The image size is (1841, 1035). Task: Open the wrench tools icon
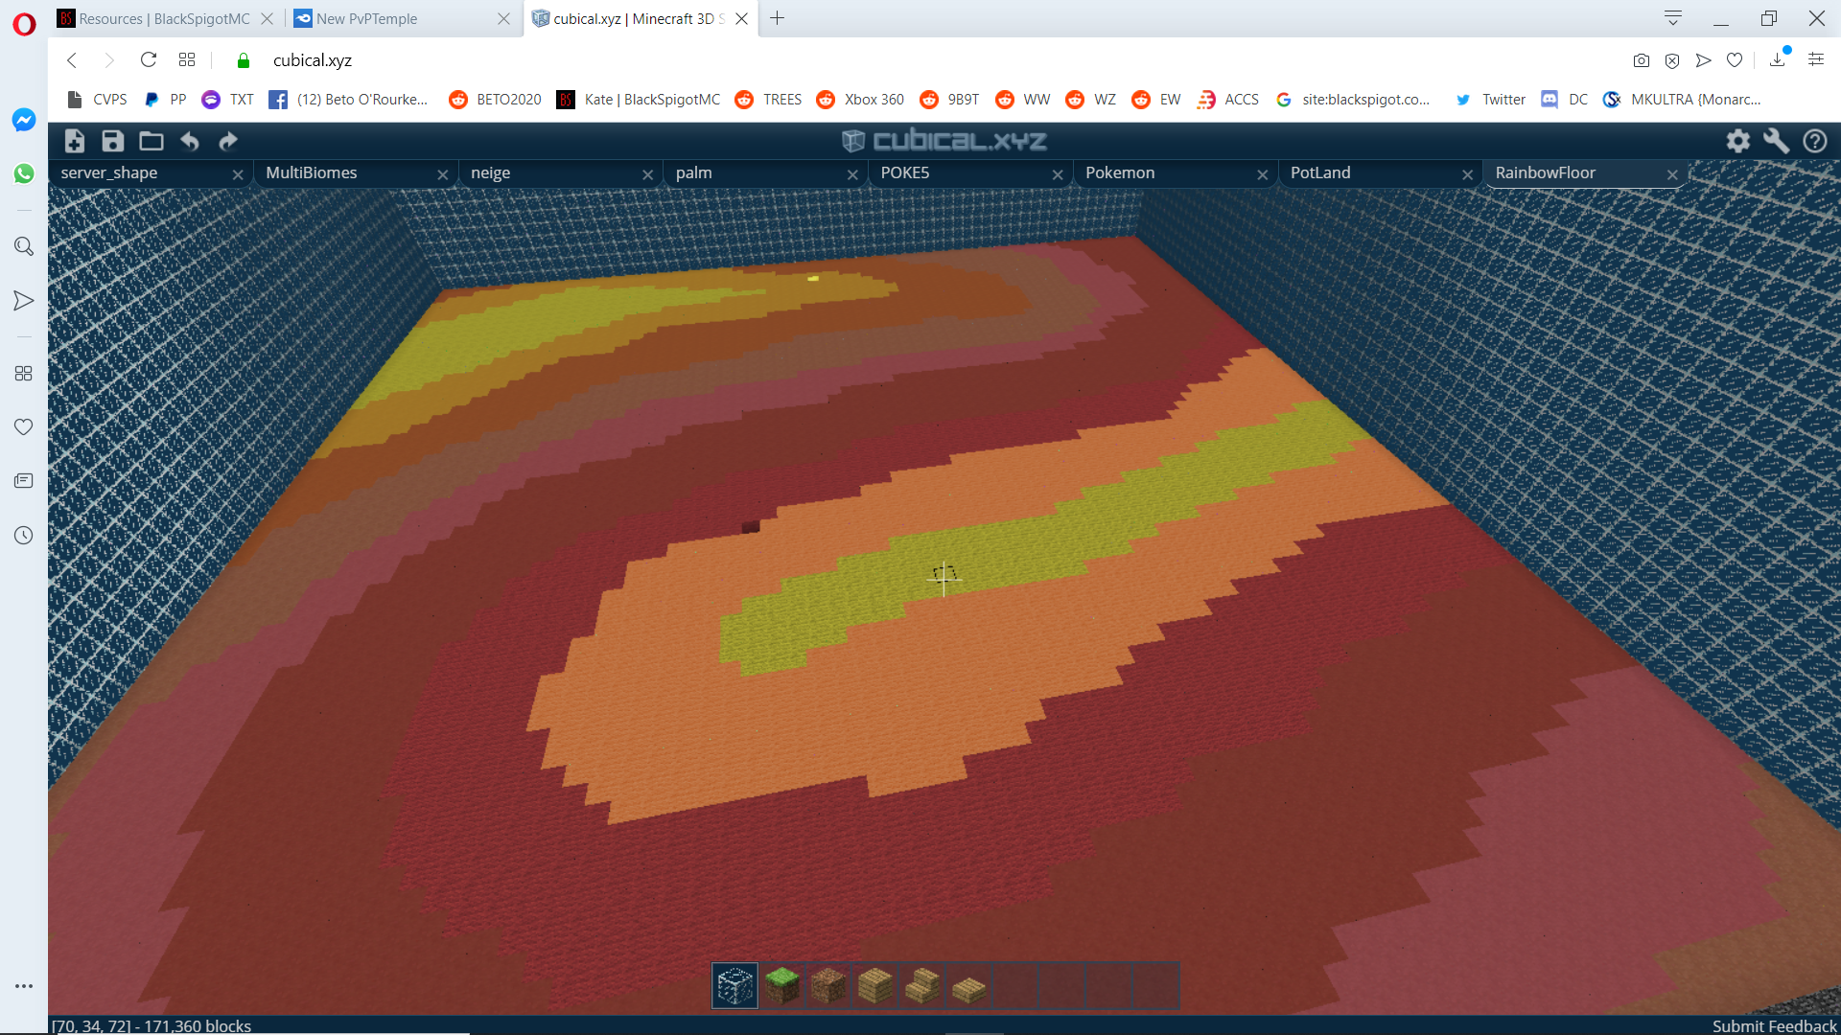point(1776,141)
